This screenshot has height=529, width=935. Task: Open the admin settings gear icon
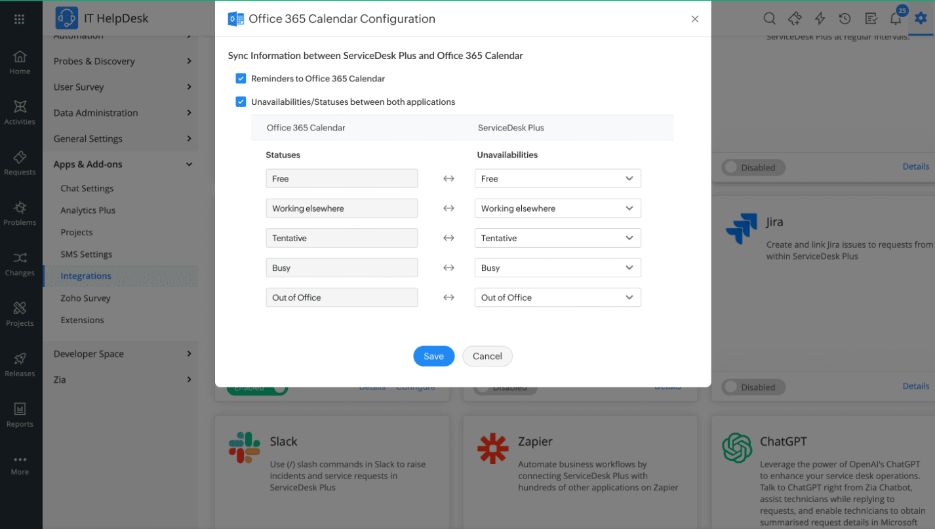(921, 19)
